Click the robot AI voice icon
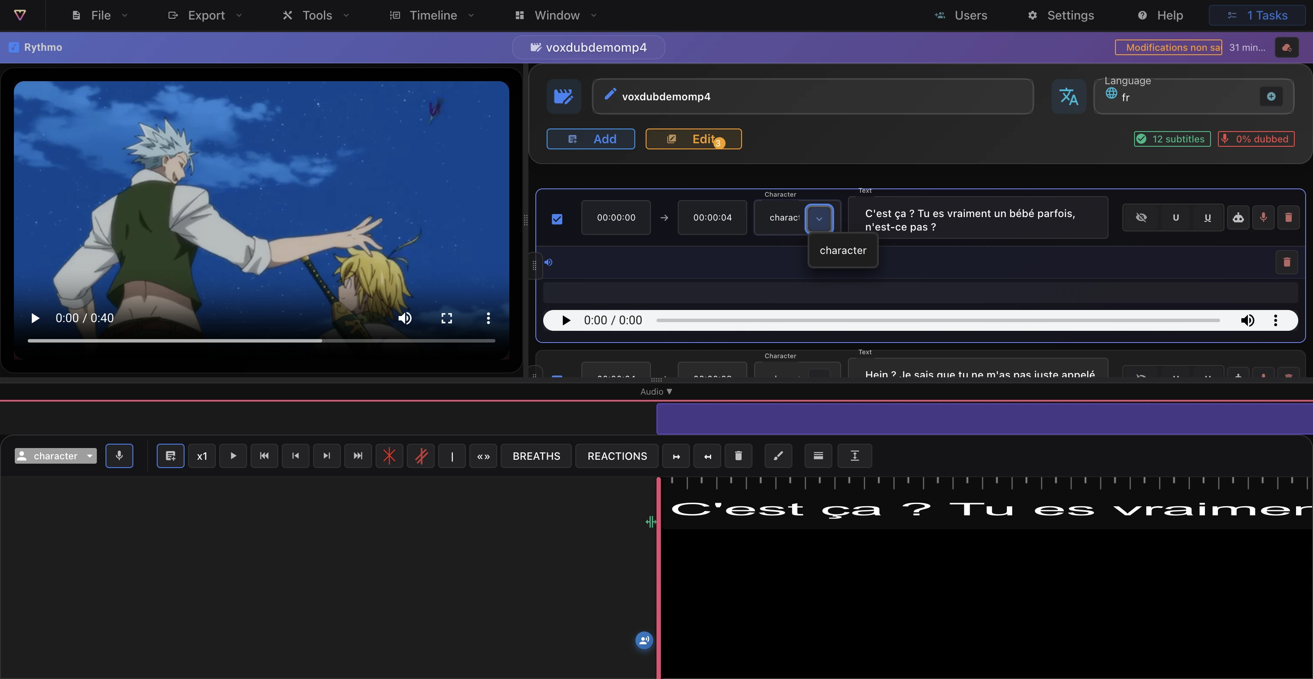The height and width of the screenshot is (679, 1313). 1238,218
